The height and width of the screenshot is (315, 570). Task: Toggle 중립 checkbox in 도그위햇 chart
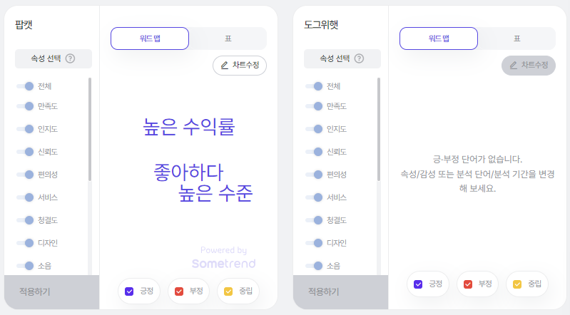(518, 284)
